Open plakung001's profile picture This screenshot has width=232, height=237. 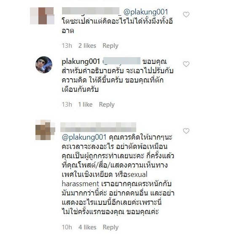click(x=44, y=65)
